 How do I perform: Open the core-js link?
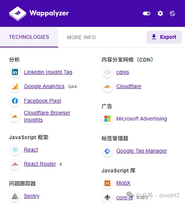click(125, 197)
